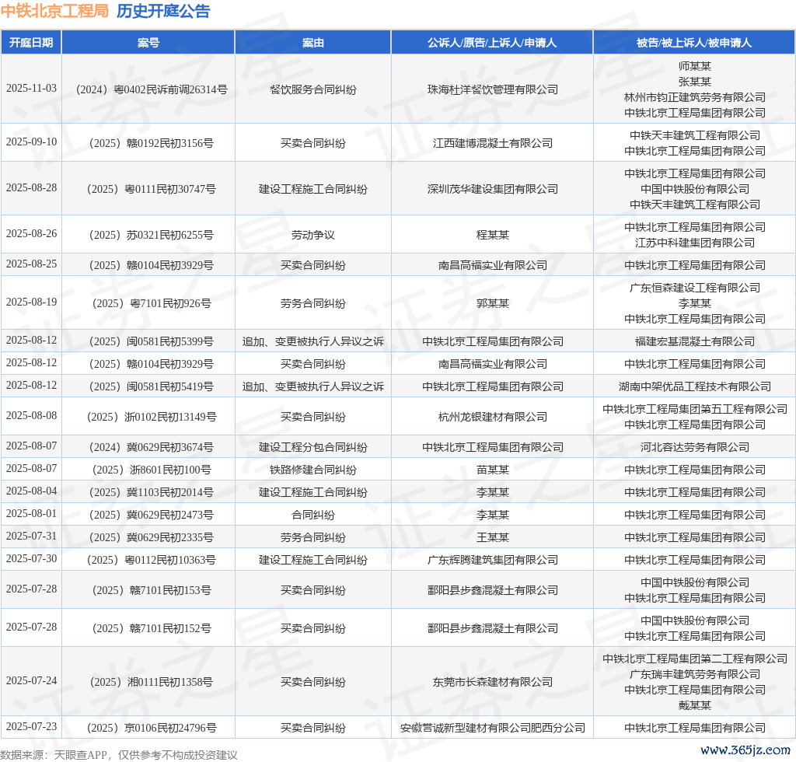The height and width of the screenshot is (762, 796).
Task: Click the 公诉人/原告/上诉人/申请人 column header
Action: pos(491,43)
